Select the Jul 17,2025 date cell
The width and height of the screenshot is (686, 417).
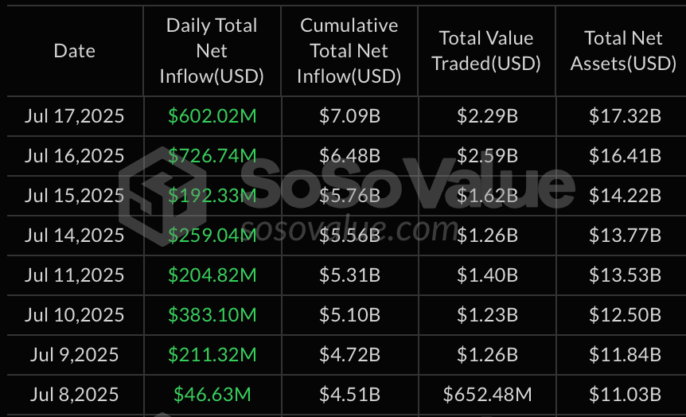(x=74, y=116)
